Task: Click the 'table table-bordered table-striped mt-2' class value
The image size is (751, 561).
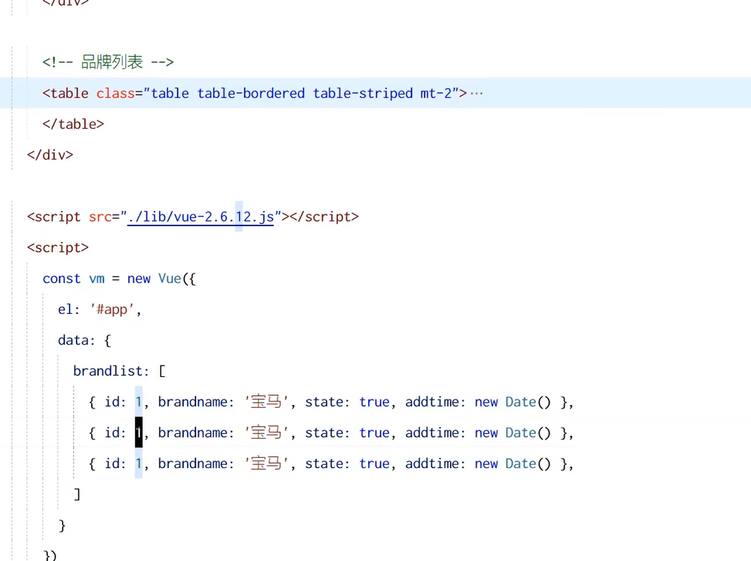Action: 301,93
